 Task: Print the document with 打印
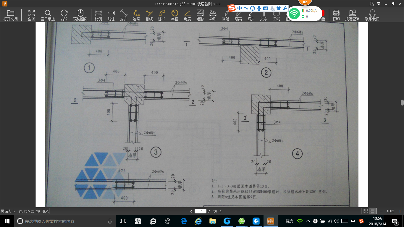336,15
